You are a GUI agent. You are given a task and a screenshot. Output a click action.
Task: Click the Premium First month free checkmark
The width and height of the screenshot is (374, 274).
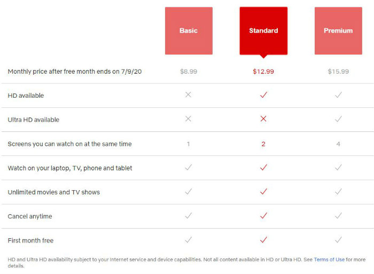pos(338,240)
